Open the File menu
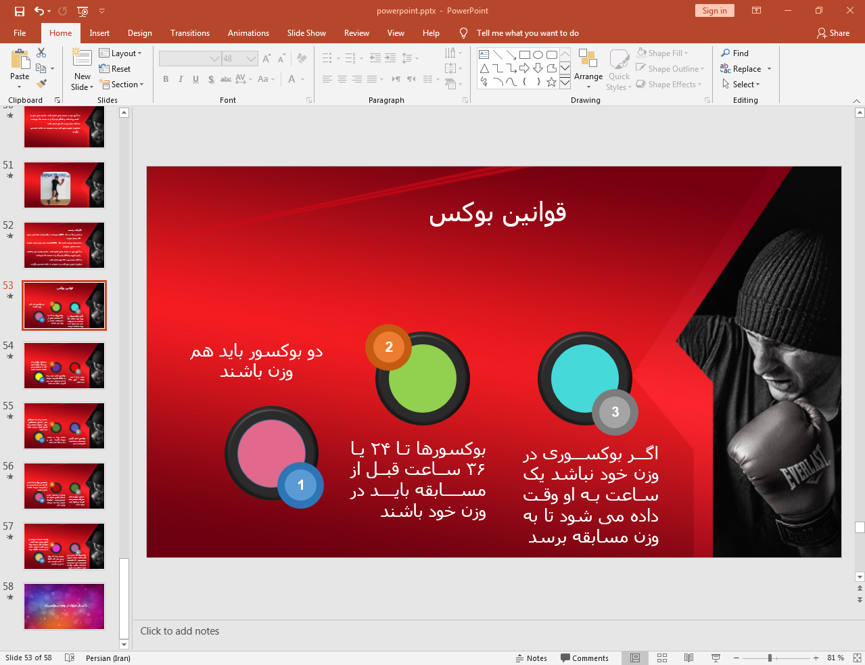The image size is (865, 665). pos(20,33)
